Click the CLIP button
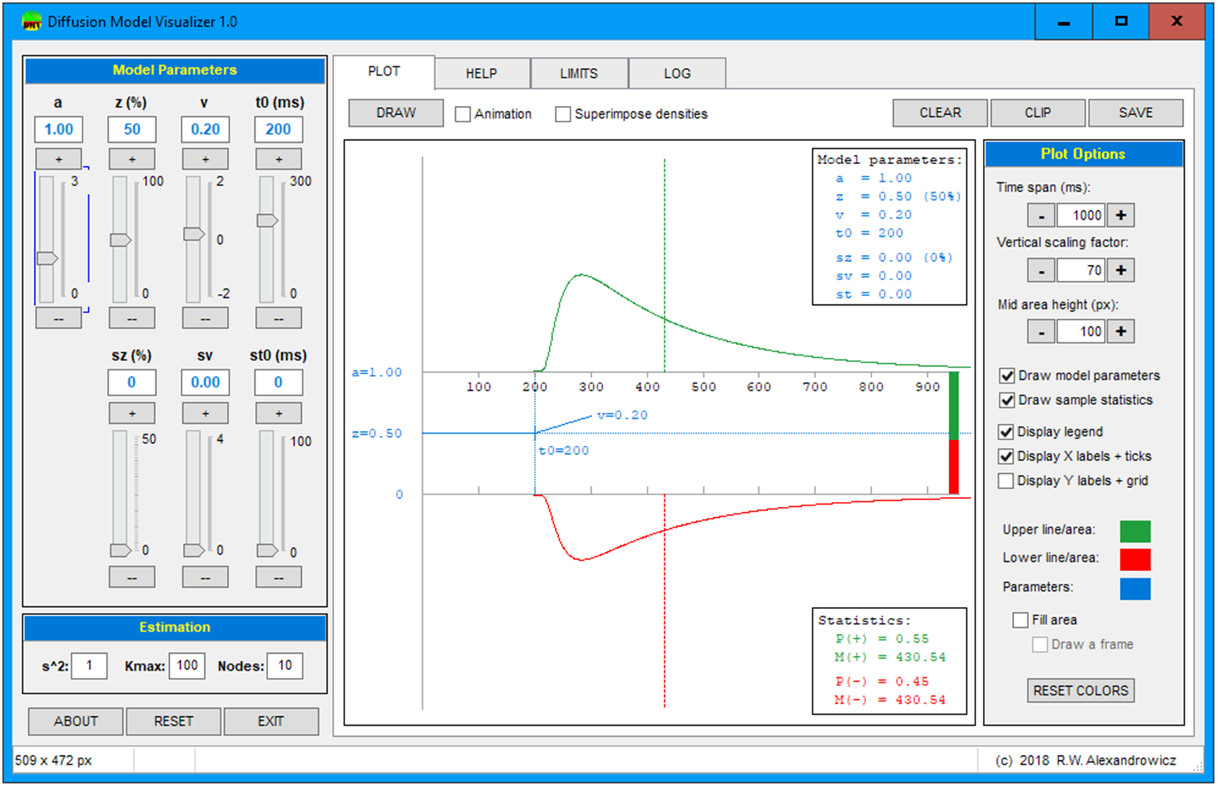Screen dimensions: 1218x787 1038,113
